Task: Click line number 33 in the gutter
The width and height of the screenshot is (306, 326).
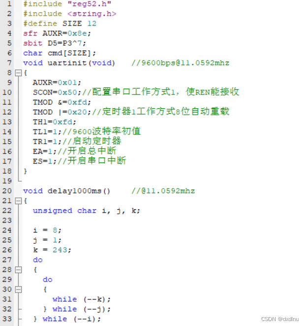Action: click(x=7, y=319)
